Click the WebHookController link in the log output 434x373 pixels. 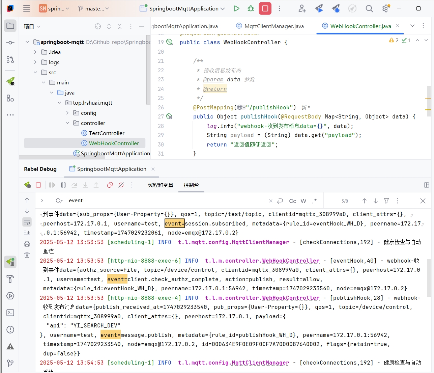pyautogui.click(x=291, y=261)
